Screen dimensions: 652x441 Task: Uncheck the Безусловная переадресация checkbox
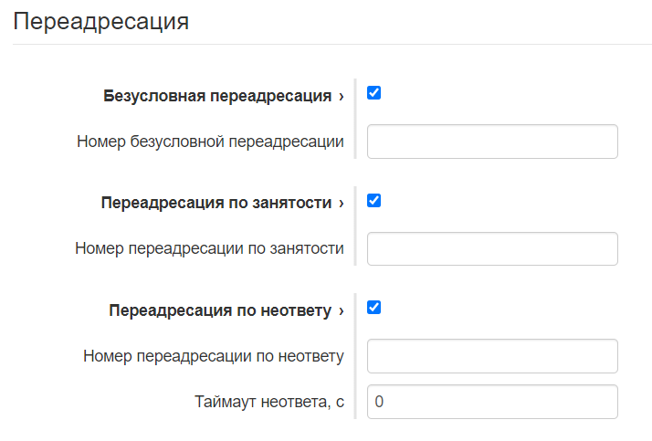pyautogui.click(x=373, y=93)
